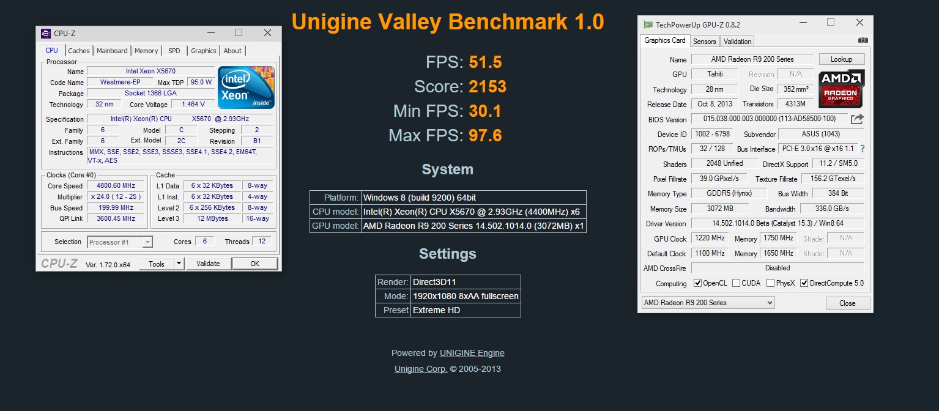Click the Preset Extreme HD cell
Screen dimensions: 939x411
click(466, 310)
